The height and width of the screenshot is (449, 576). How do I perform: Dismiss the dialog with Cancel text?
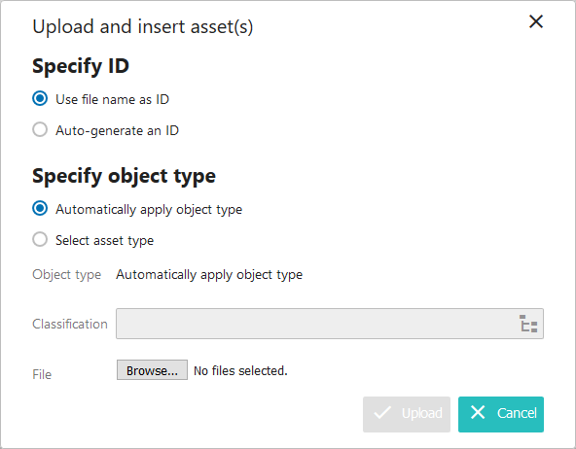coord(517,413)
